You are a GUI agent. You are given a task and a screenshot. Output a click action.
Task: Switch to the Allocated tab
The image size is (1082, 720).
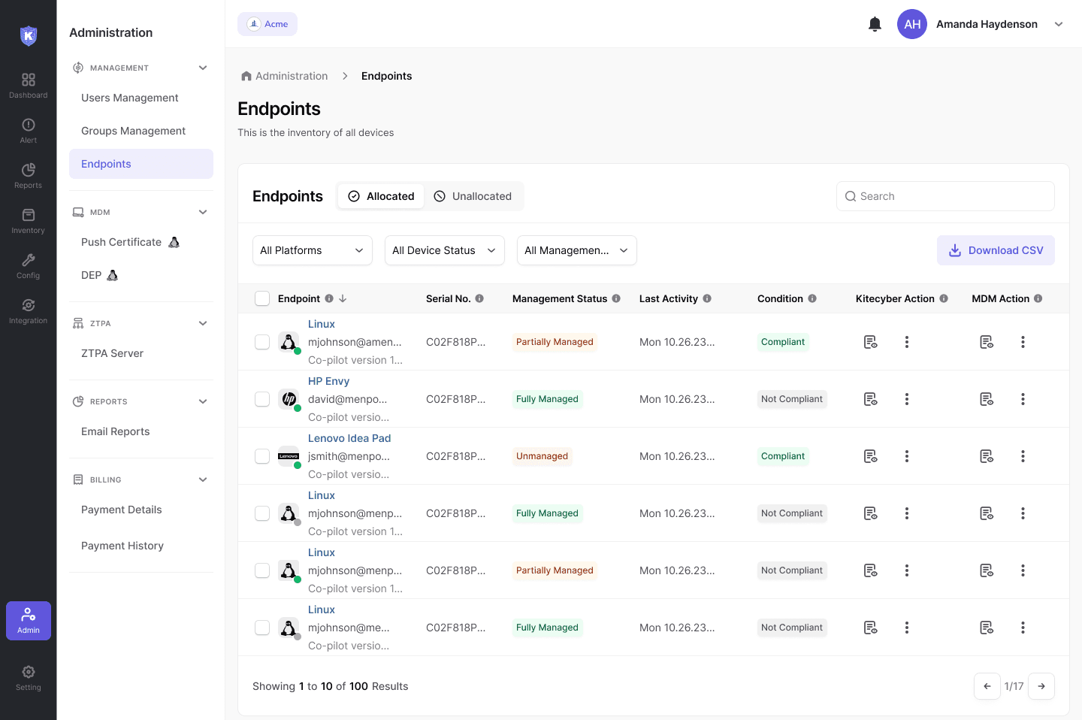[382, 196]
